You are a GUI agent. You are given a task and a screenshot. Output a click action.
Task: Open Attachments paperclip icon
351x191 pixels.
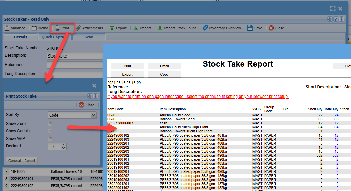(78, 28)
